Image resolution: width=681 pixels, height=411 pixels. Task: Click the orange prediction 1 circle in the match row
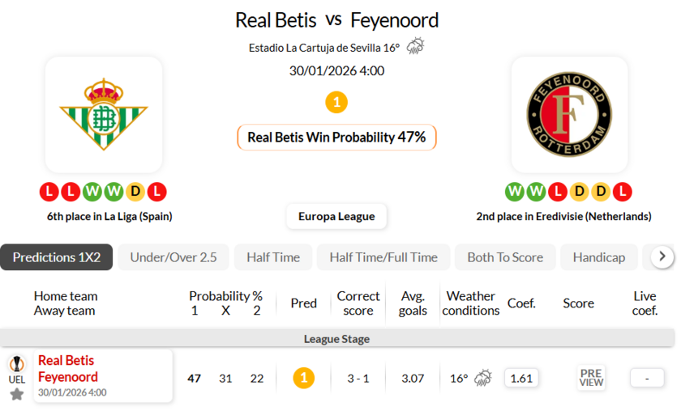pyautogui.click(x=303, y=378)
